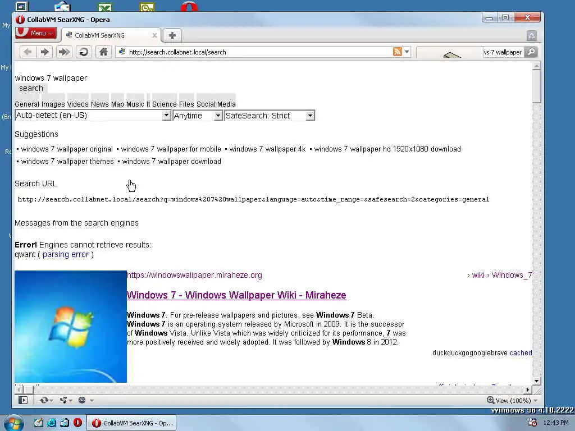Click vertical scrollbar down arrow
This screenshot has height=431, width=575.
[536, 381]
